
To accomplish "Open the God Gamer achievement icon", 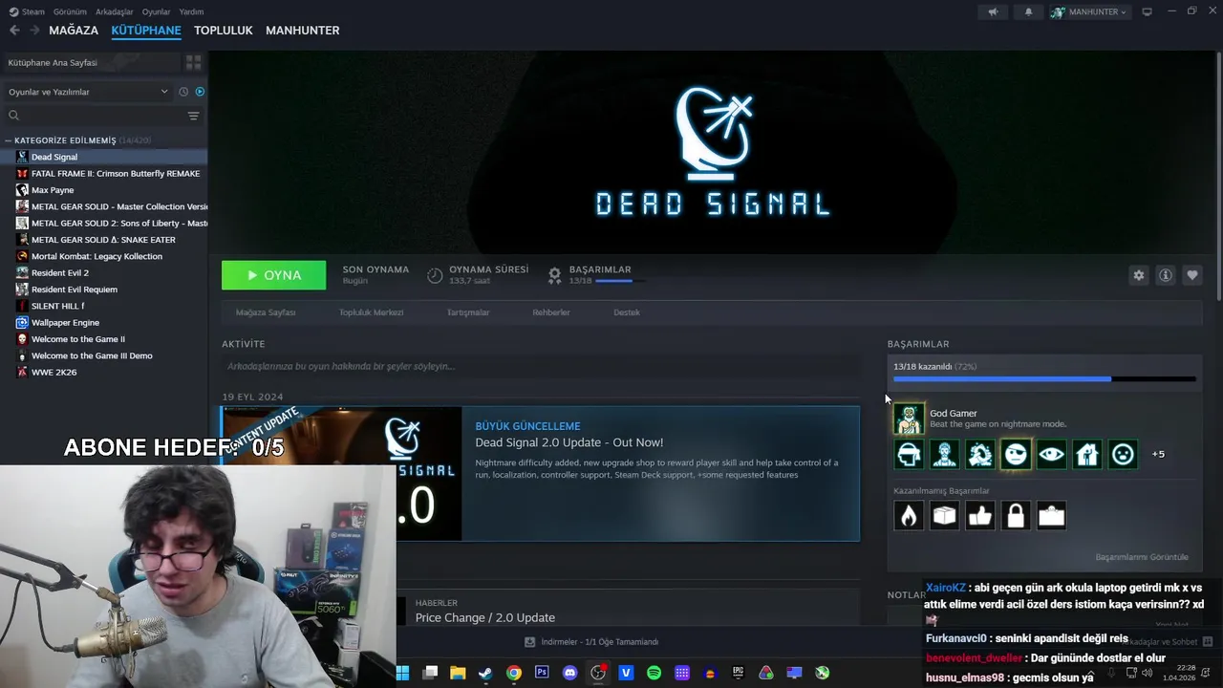I will pyautogui.click(x=909, y=419).
